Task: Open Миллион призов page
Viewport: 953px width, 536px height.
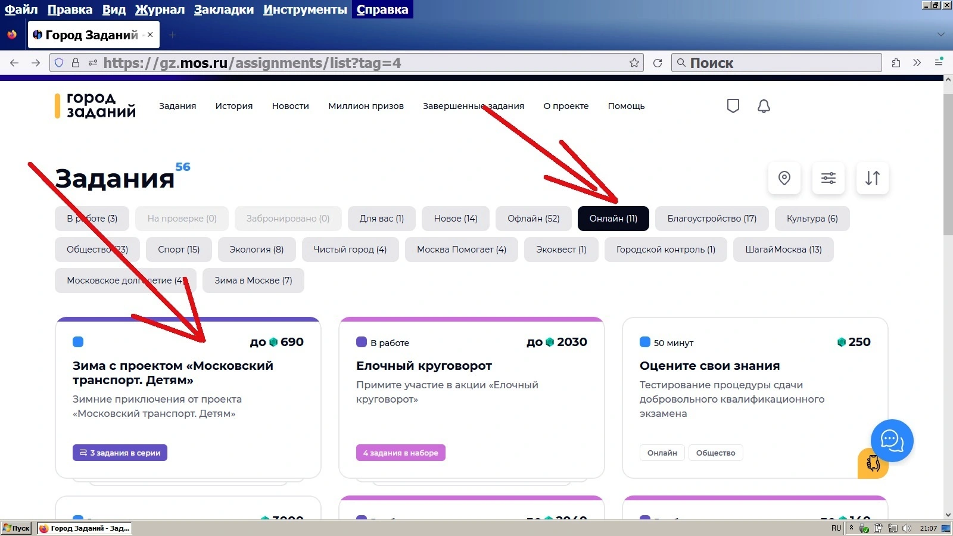Action: click(366, 106)
